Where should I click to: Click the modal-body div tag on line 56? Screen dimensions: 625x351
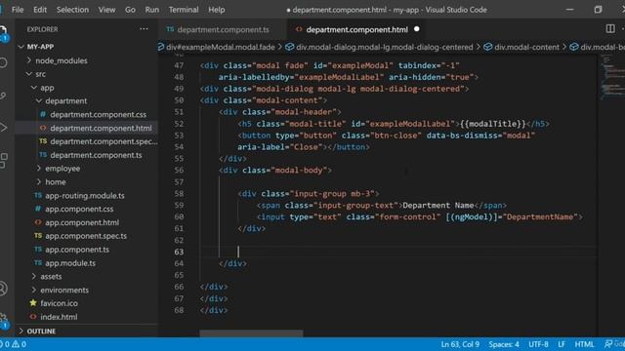click(275, 171)
